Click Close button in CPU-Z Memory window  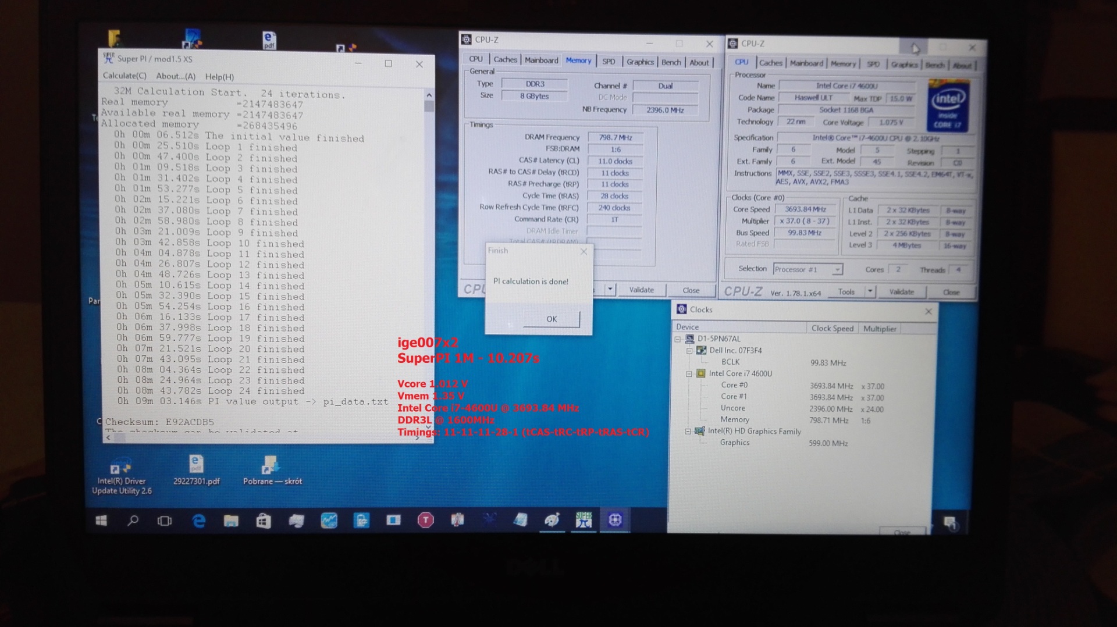691,290
